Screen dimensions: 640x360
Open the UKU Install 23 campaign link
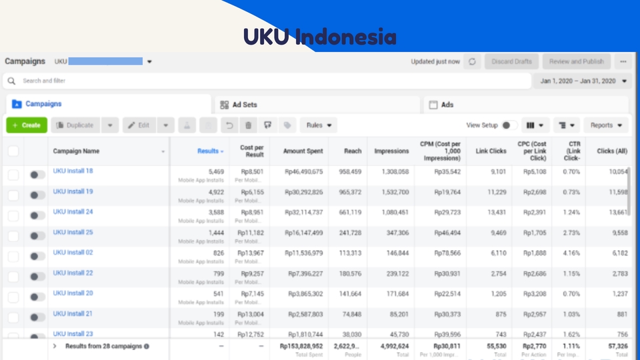tap(73, 334)
